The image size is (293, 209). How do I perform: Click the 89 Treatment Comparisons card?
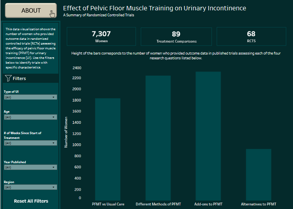pos(176,36)
